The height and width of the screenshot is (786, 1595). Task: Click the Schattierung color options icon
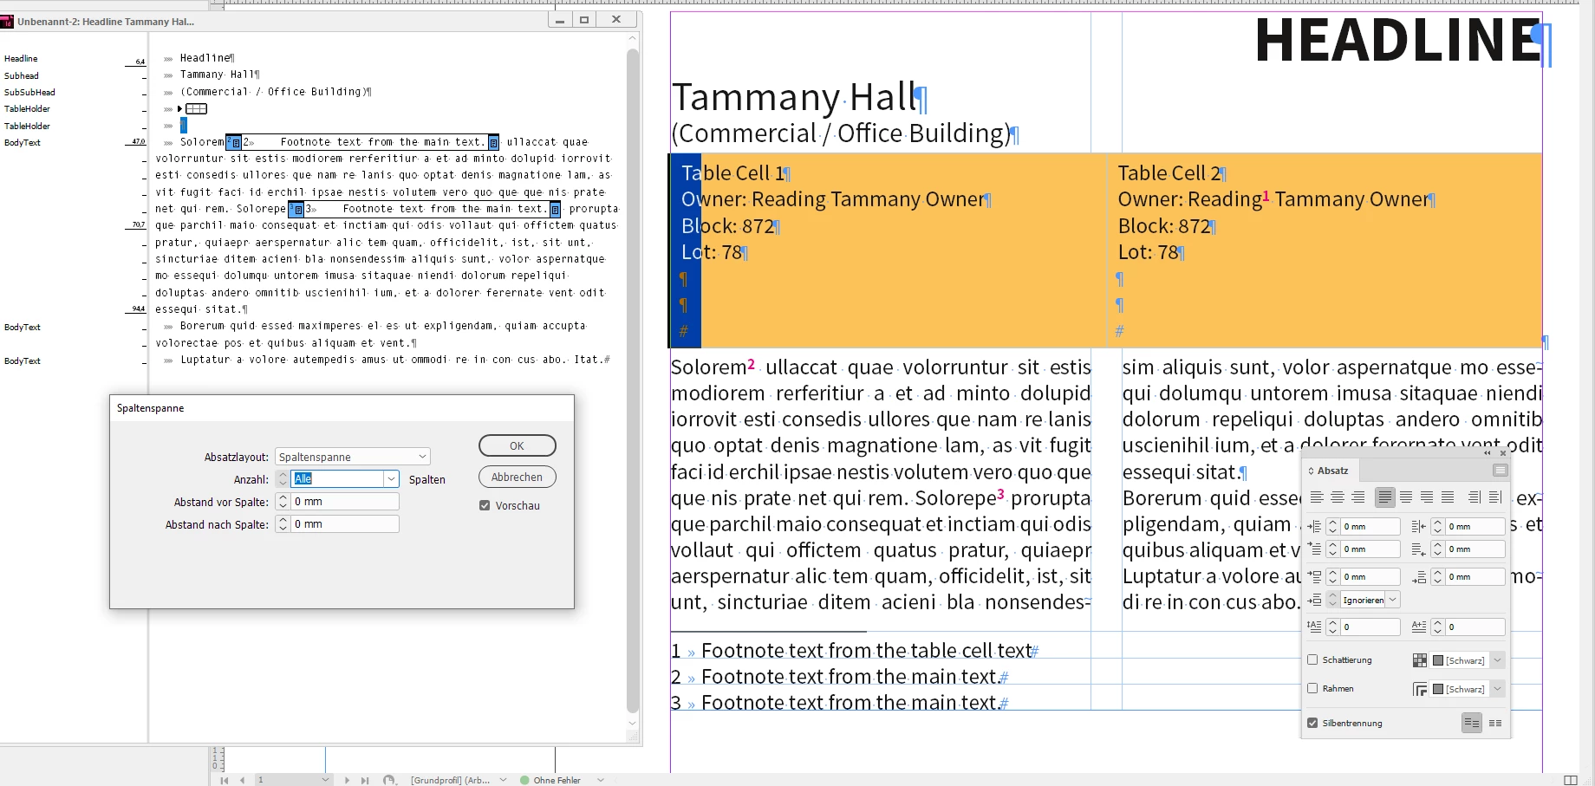[1419, 660]
